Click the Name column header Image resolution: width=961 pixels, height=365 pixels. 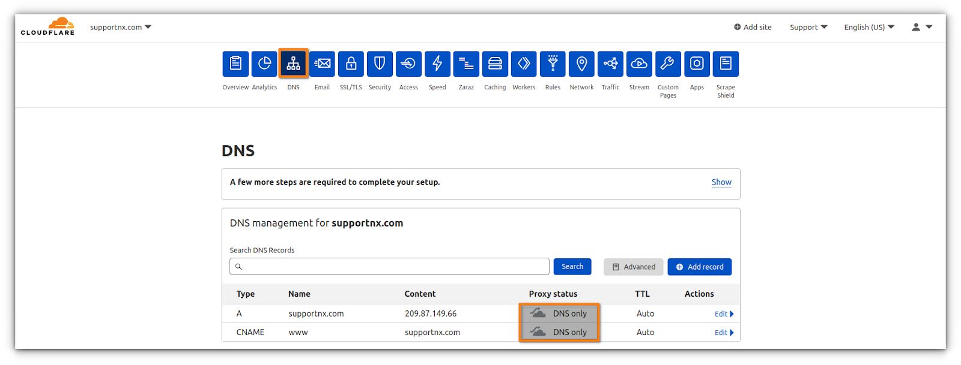pyautogui.click(x=299, y=294)
